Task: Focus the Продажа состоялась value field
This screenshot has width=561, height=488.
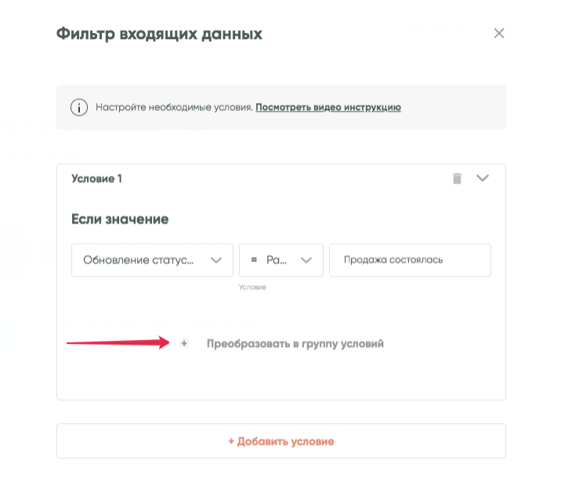Action: click(410, 260)
